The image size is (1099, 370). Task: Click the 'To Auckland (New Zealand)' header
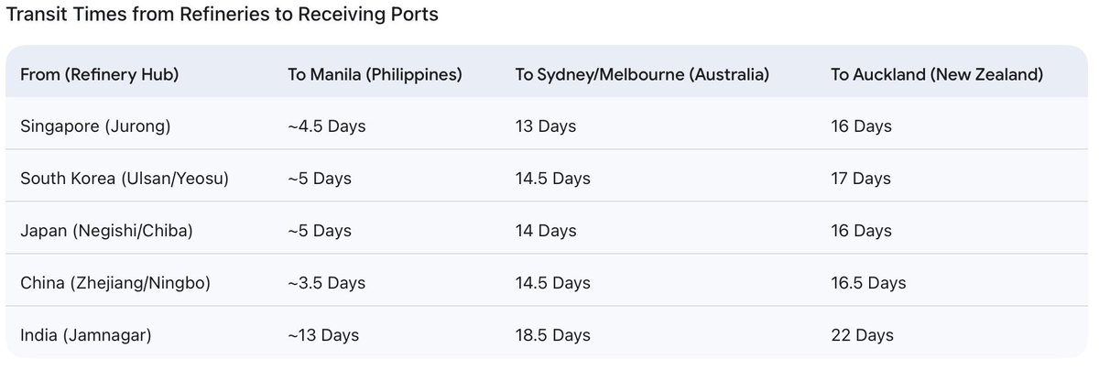tap(937, 74)
